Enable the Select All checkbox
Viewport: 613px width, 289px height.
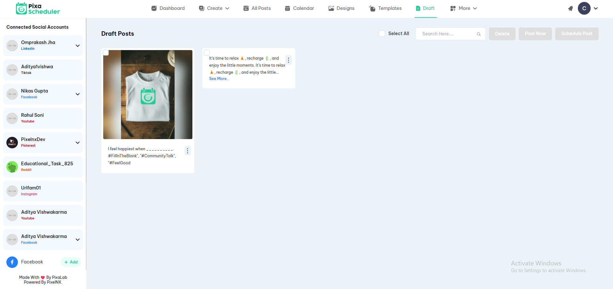pyautogui.click(x=382, y=33)
